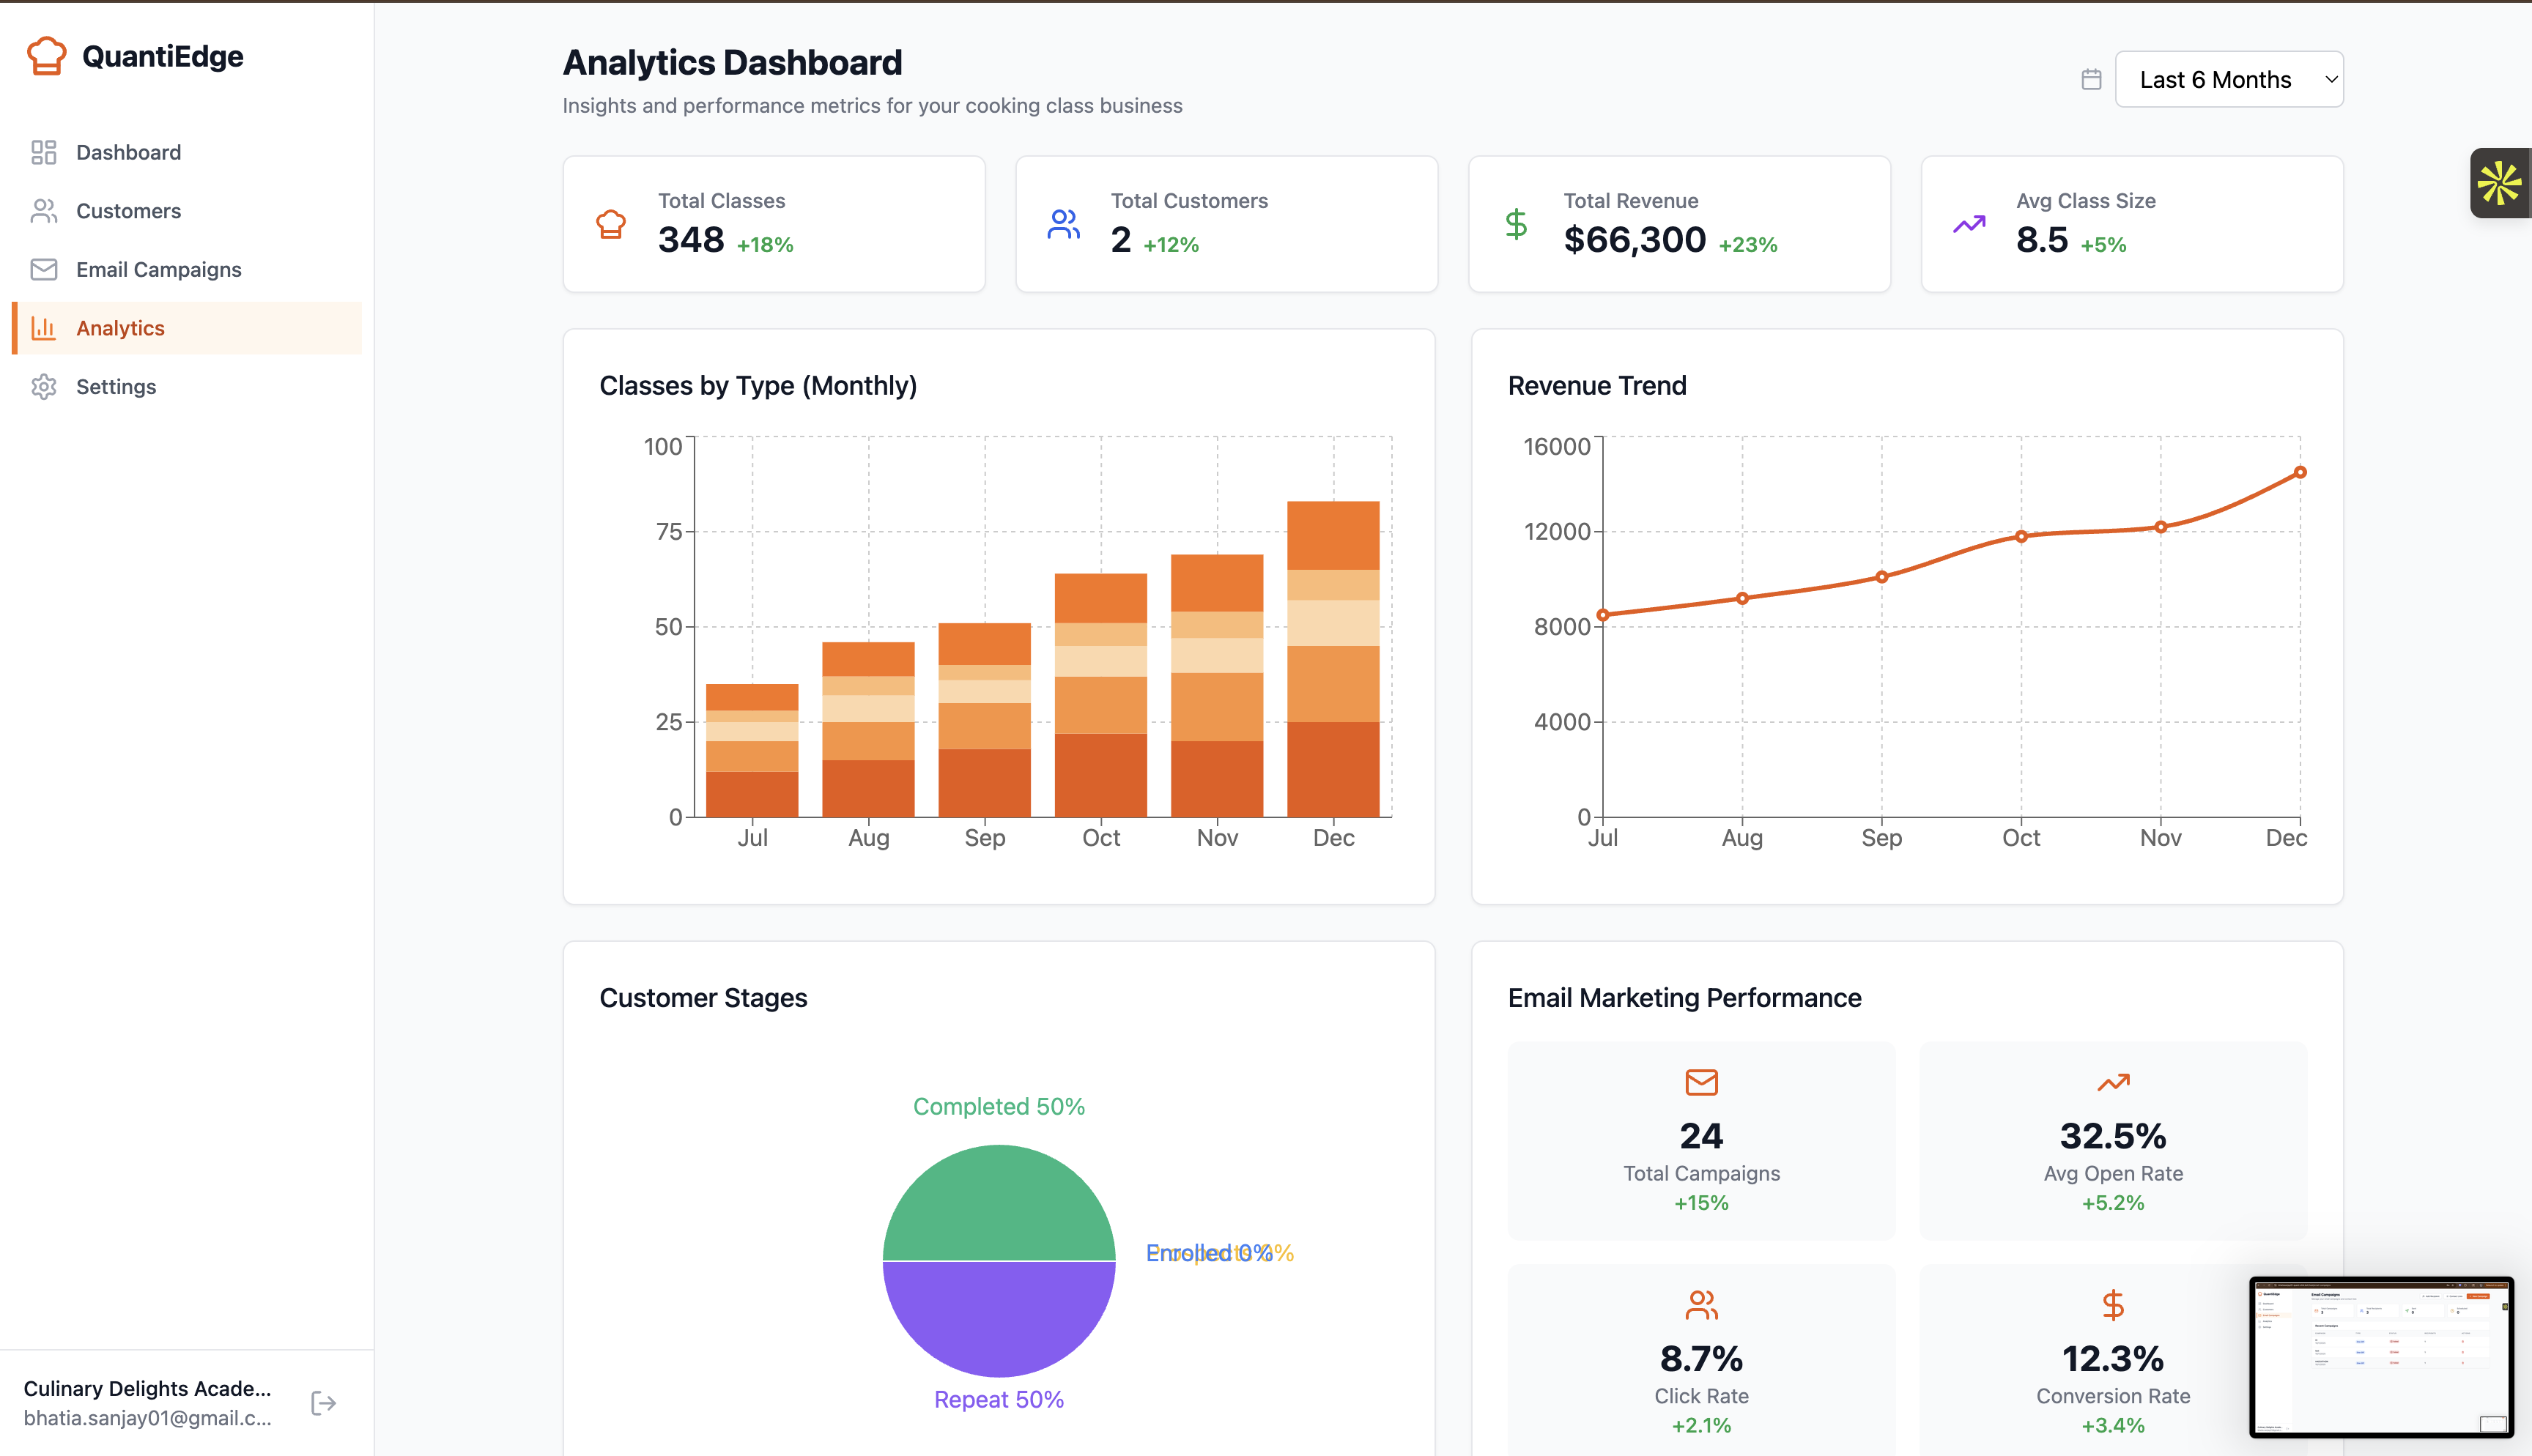Click the Total Campaigns envelope icon
Viewport: 2532px width, 1456px height.
pyautogui.click(x=1701, y=1082)
